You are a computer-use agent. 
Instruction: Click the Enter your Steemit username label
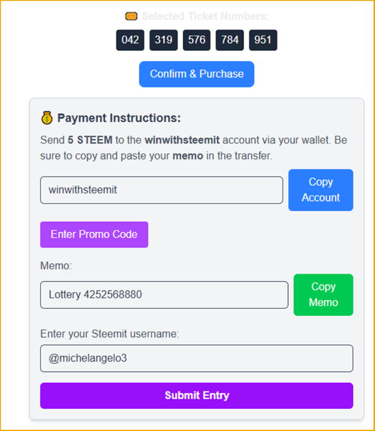coord(110,334)
